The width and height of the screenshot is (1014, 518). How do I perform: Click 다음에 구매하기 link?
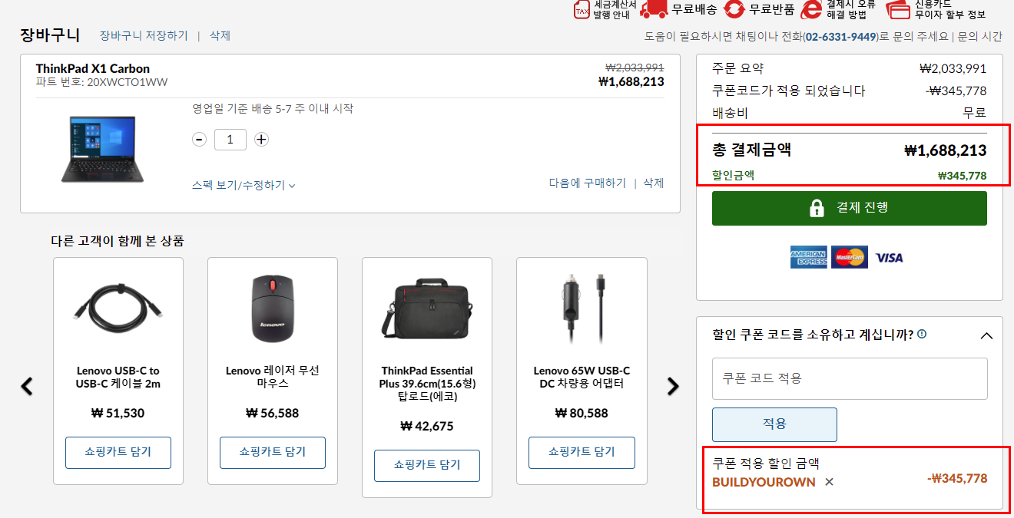587,183
